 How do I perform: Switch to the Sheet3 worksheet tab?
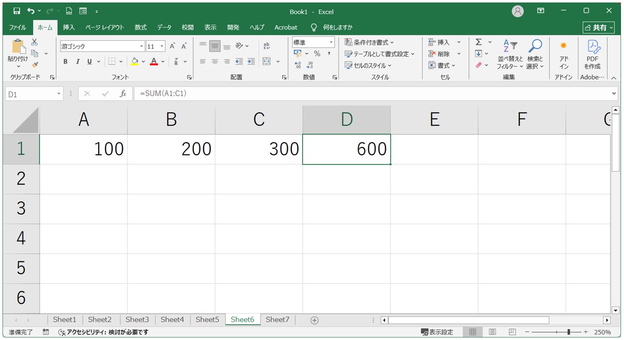tap(137, 320)
